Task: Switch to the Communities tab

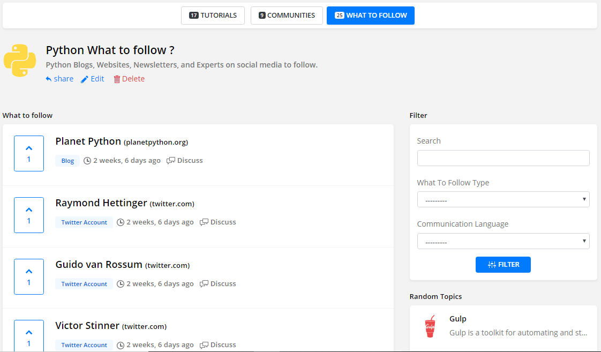Action: 287,16
